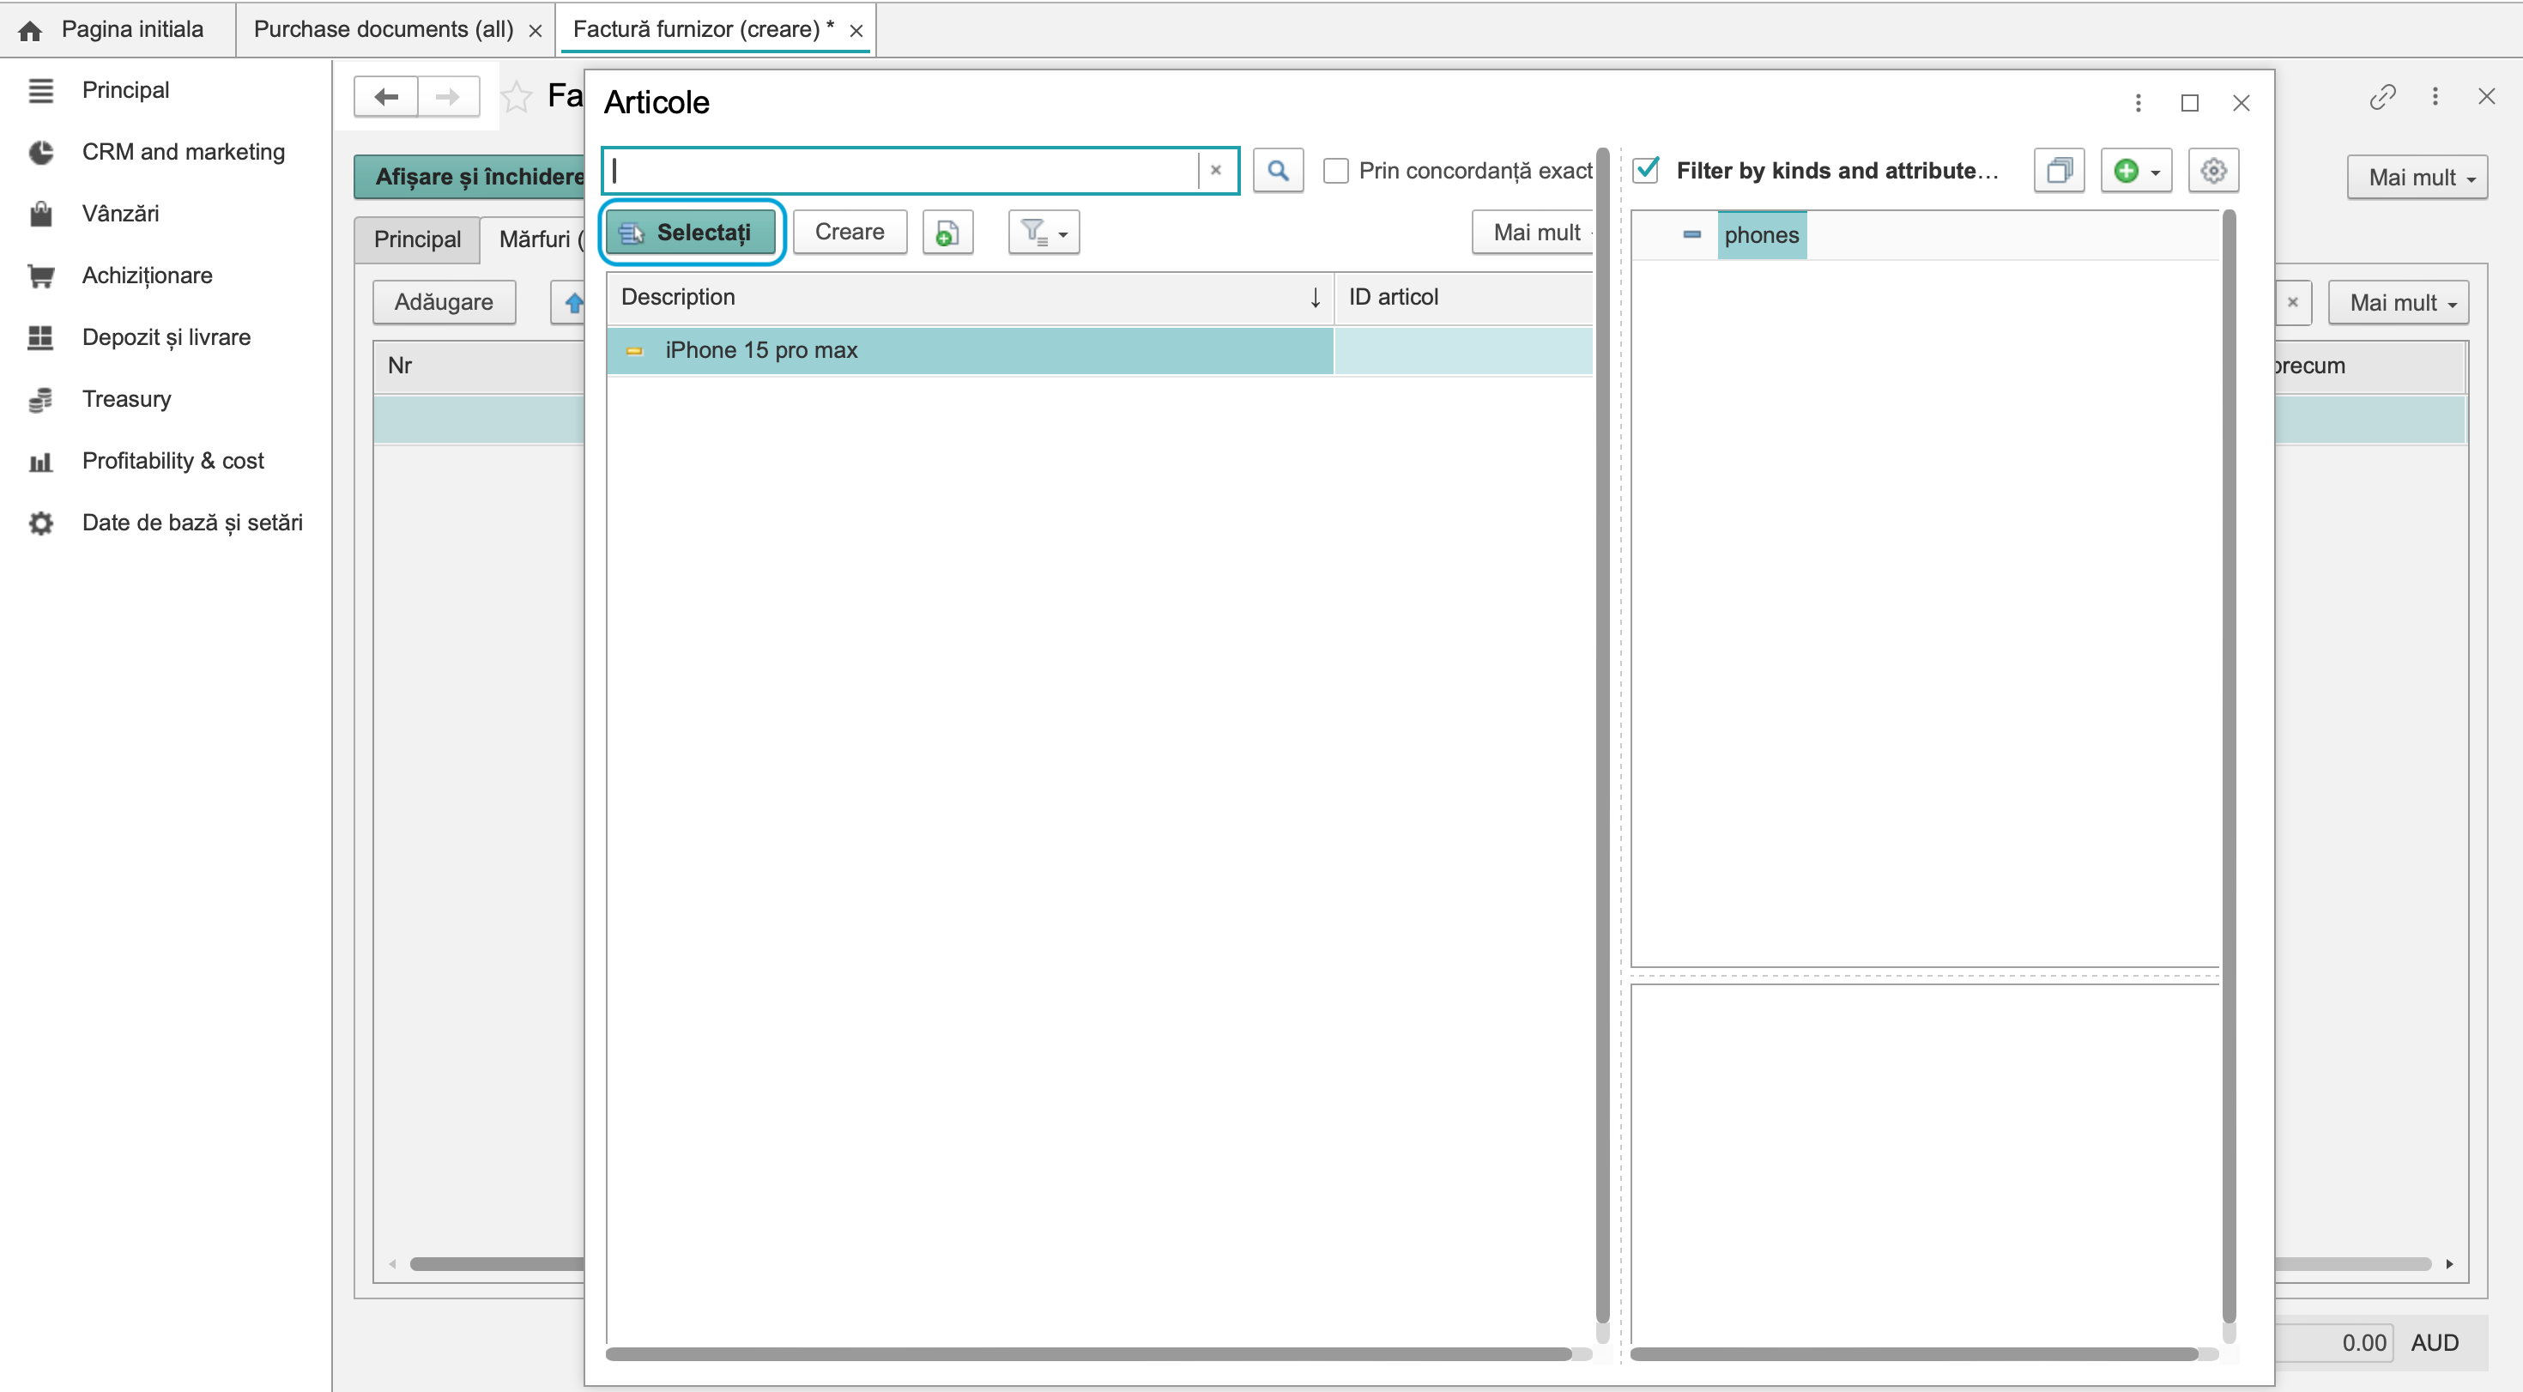Uncheck Filter by kinds and attributes
The width and height of the screenshot is (2523, 1392).
click(1647, 171)
